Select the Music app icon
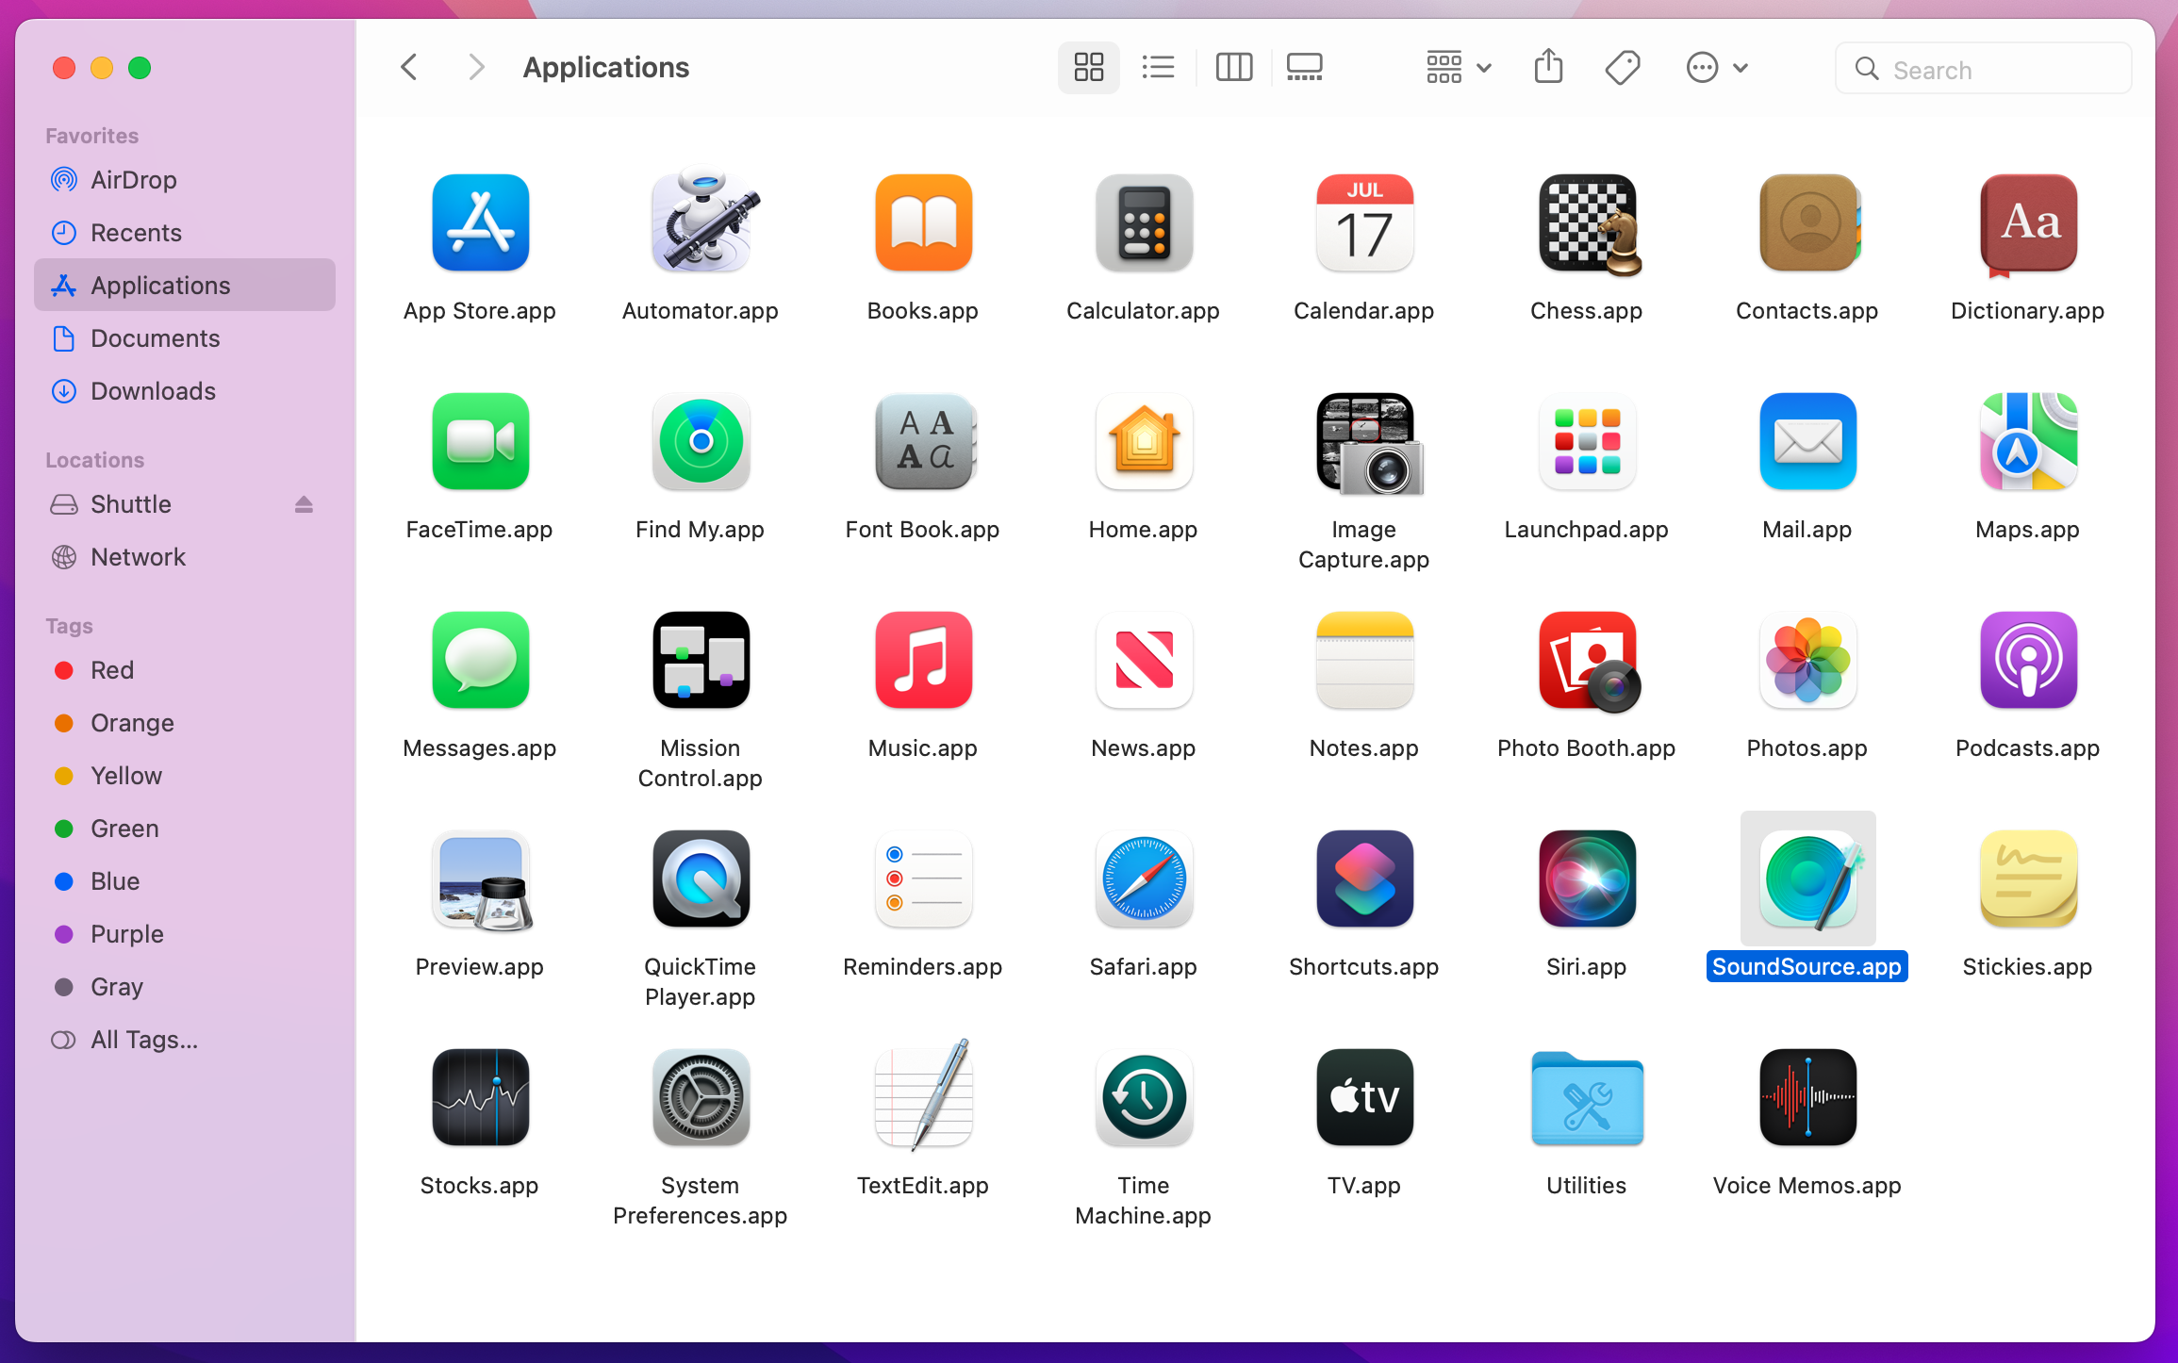This screenshot has width=2178, height=1363. pos(924,660)
